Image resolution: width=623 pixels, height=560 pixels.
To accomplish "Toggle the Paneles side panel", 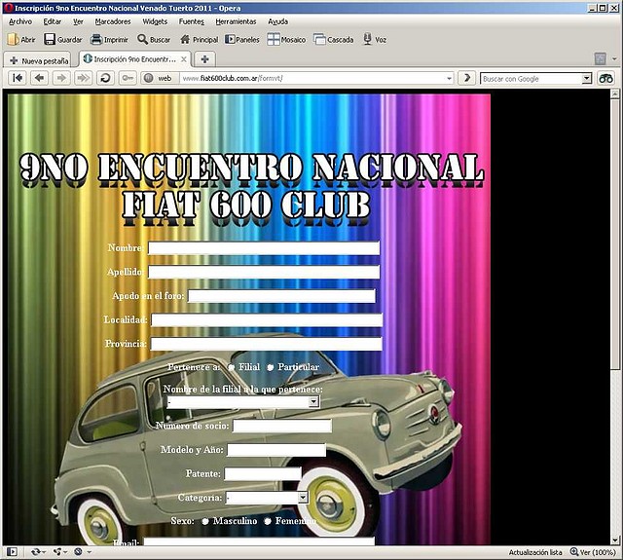I will coord(242,39).
